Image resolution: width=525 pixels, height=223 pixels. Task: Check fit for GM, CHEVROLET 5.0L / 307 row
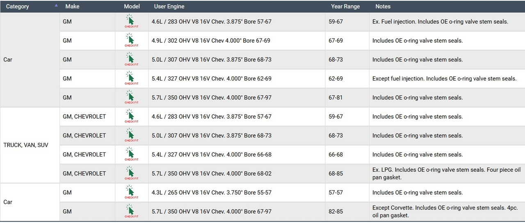coord(131,136)
